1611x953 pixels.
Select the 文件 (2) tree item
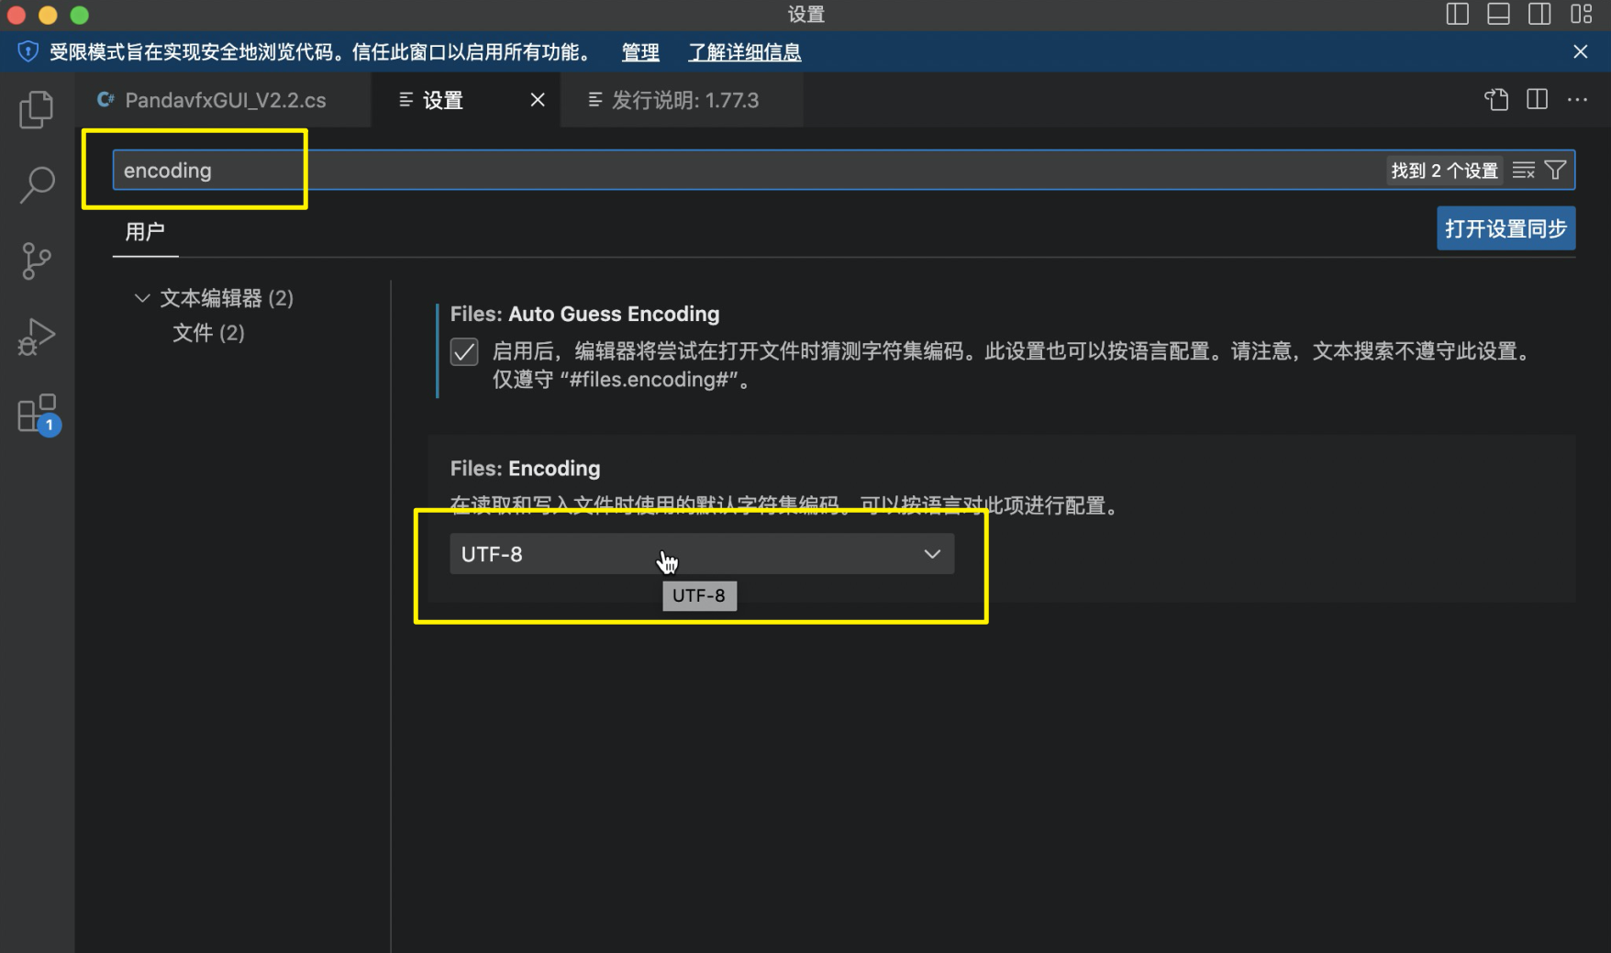[x=208, y=333]
